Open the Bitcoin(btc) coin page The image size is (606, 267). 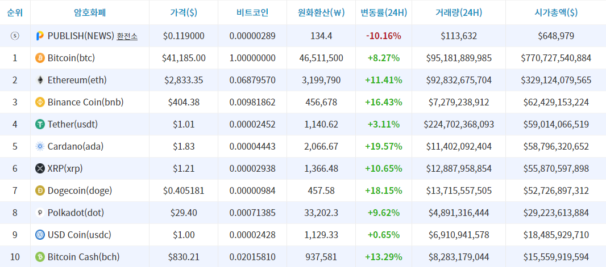71,58
